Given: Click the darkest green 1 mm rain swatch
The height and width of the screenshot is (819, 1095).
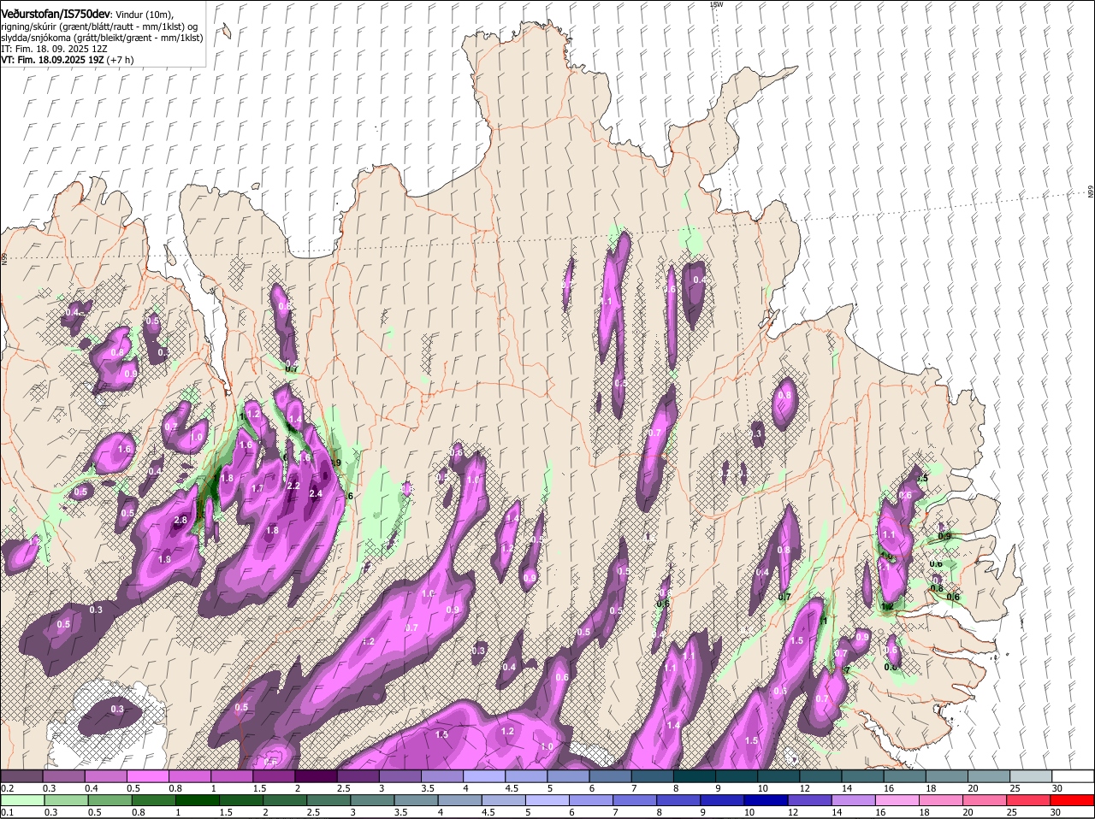Looking at the screenshot, I should (197, 800).
